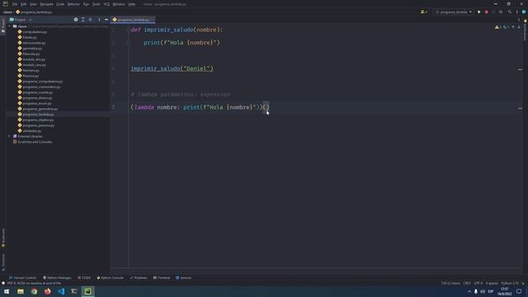Open the Run menu
This screenshot has height=297, width=528.
86,4
